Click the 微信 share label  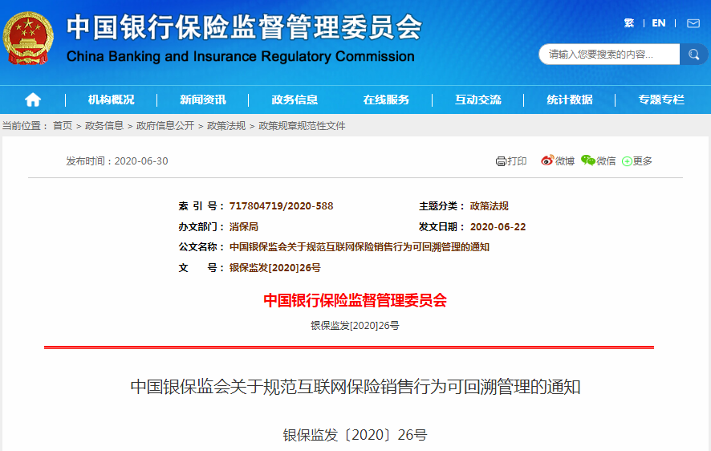(606, 161)
